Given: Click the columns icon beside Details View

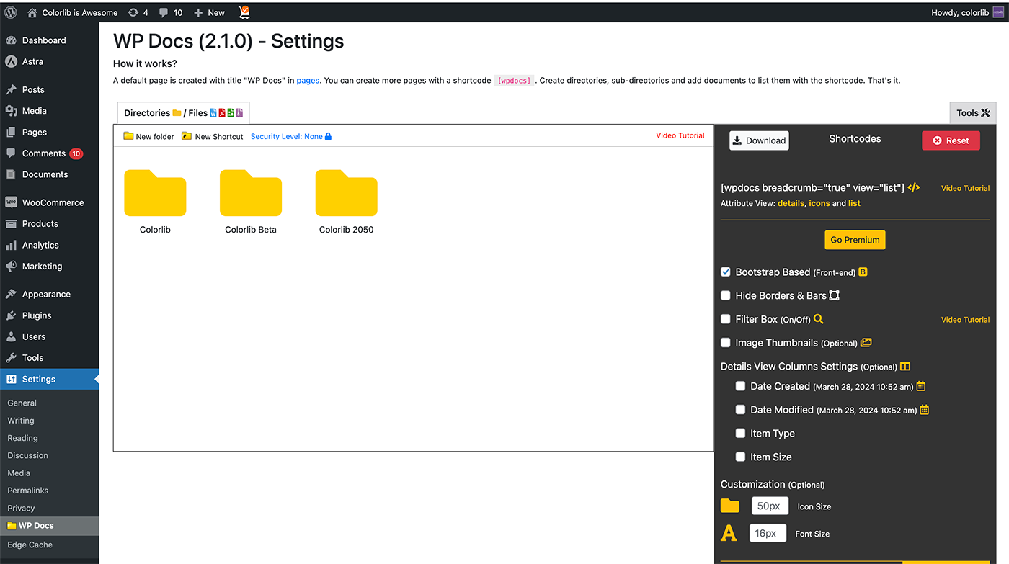Looking at the screenshot, I should 905,367.
